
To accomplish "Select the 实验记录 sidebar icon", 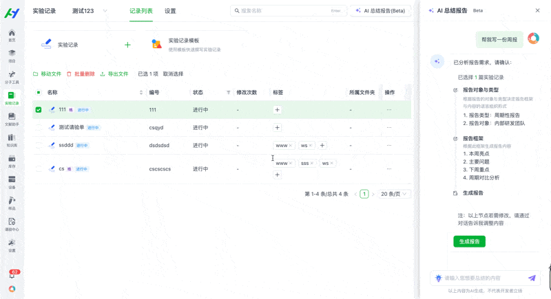I will click(12, 98).
